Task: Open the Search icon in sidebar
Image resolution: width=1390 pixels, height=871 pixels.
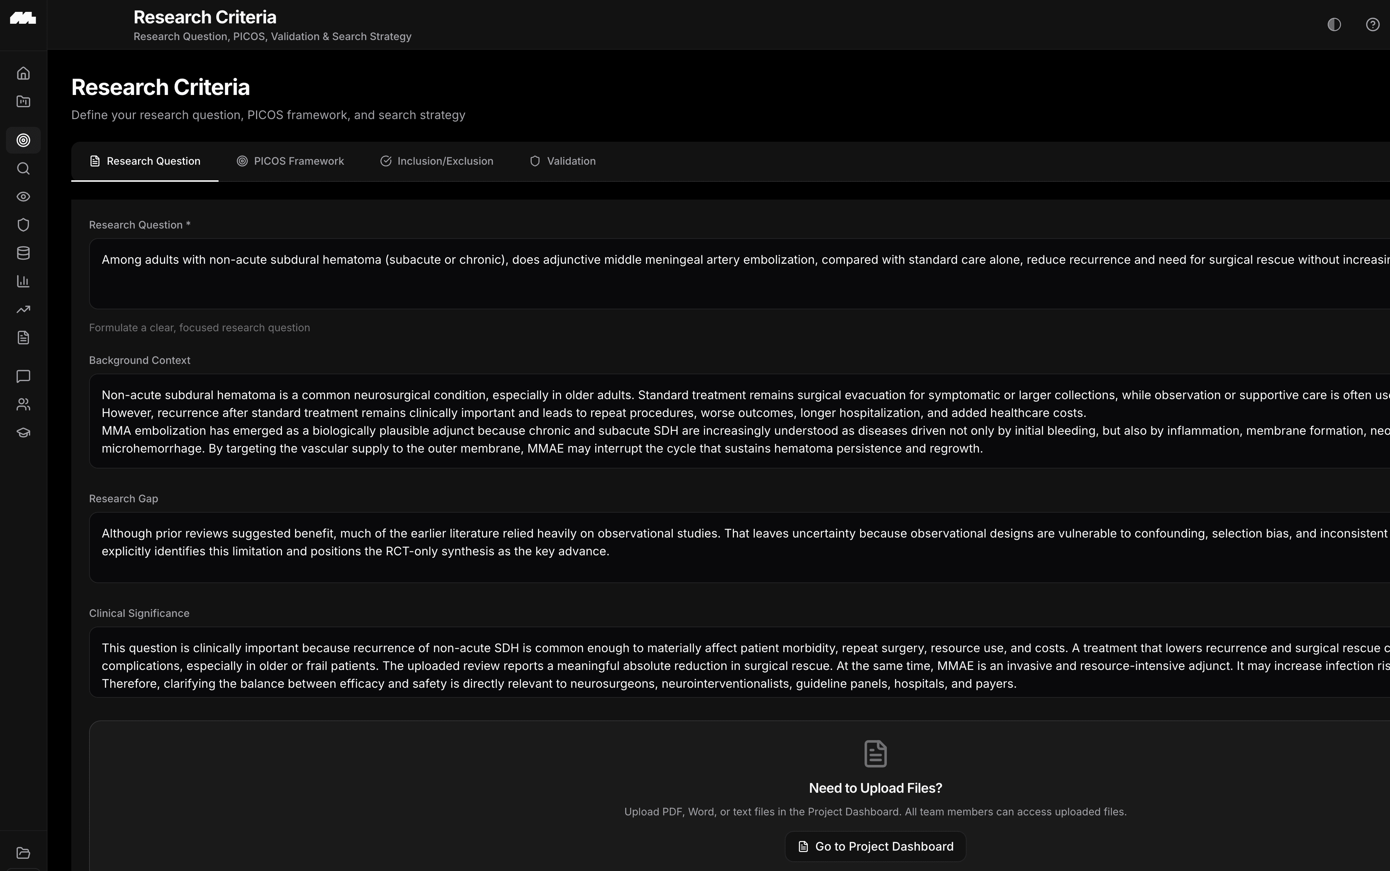Action: (x=23, y=168)
